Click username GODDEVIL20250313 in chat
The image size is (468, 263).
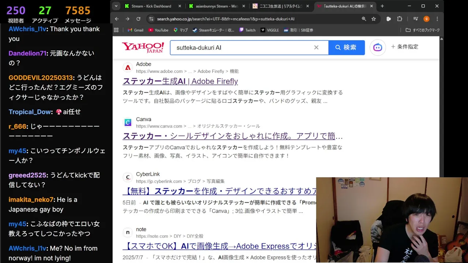(41, 78)
